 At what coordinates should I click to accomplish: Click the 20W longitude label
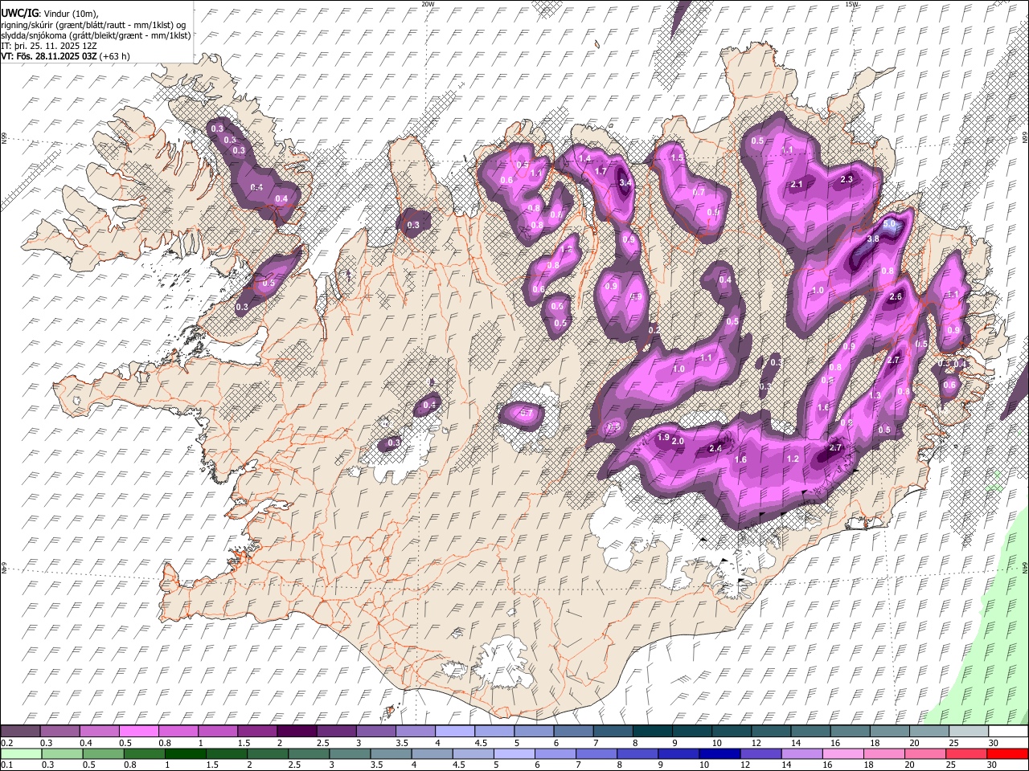coord(428,4)
